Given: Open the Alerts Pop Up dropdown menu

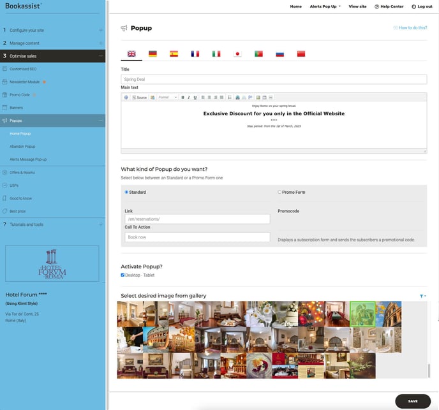Looking at the screenshot, I should coord(325,6).
